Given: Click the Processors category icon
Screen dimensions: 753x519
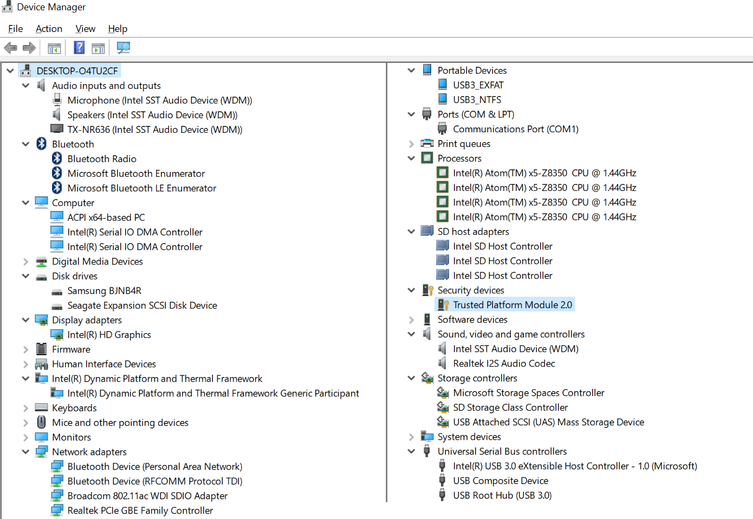Looking at the screenshot, I should 427,158.
